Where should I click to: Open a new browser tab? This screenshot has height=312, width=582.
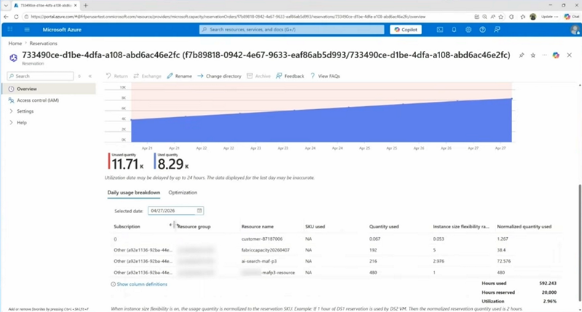(x=86, y=5)
